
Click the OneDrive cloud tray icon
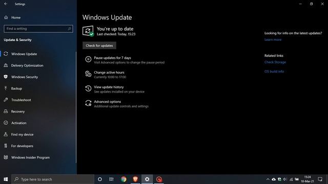coord(274,179)
